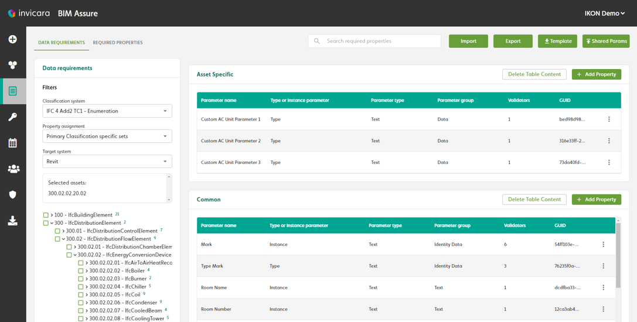The height and width of the screenshot is (322, 637).
Task: Open the users group icon in sidebar
Action: click(x=13, y=169)
